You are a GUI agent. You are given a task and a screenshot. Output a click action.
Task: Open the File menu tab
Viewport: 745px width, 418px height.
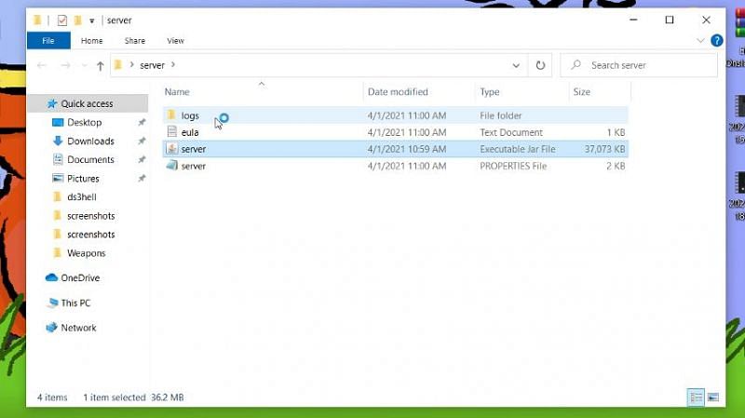[48, 41]
